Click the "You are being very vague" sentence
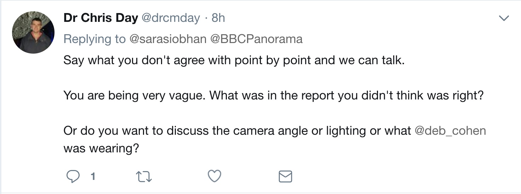This screenshot has width=521, height=194. click(x=134, y=96)
